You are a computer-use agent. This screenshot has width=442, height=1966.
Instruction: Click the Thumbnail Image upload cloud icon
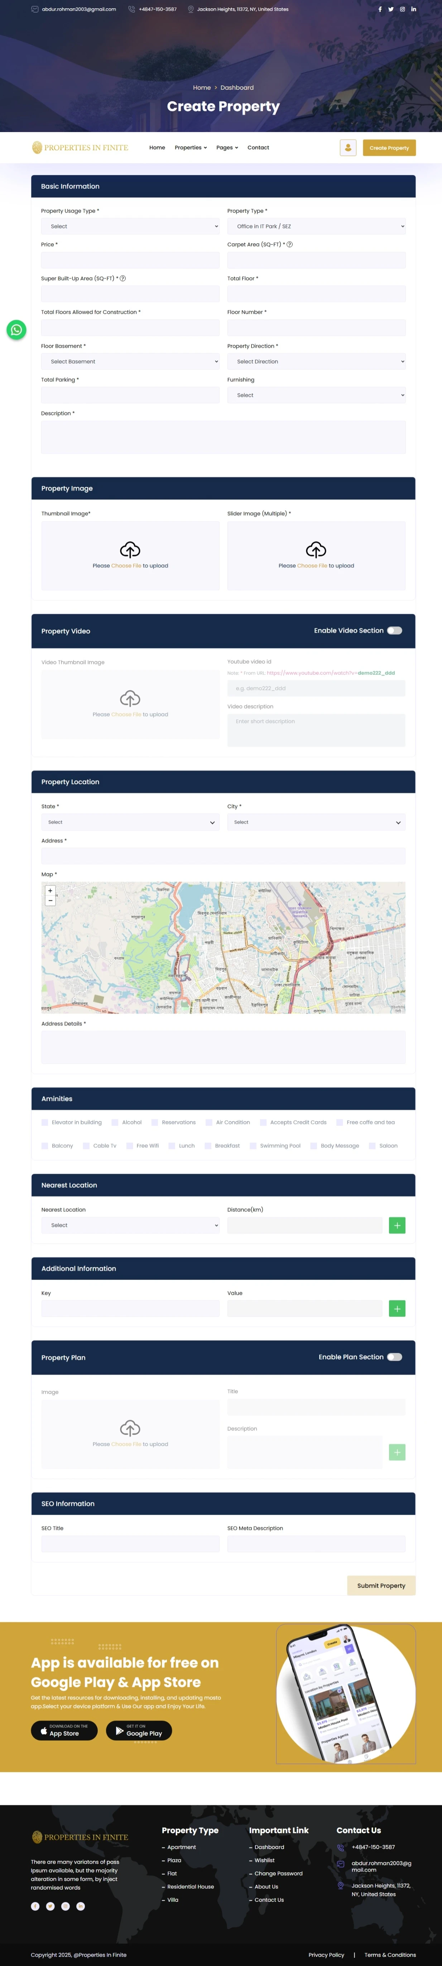pos(130,549)
